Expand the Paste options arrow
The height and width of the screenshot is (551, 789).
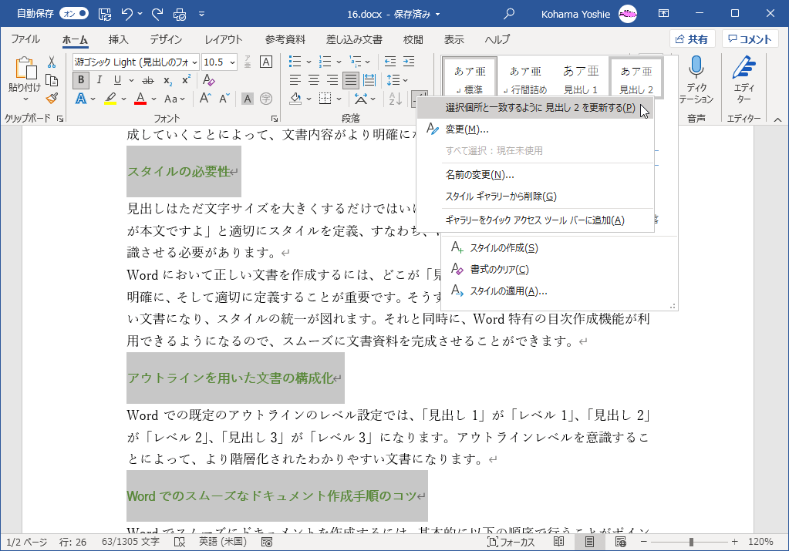coord(25,99)
